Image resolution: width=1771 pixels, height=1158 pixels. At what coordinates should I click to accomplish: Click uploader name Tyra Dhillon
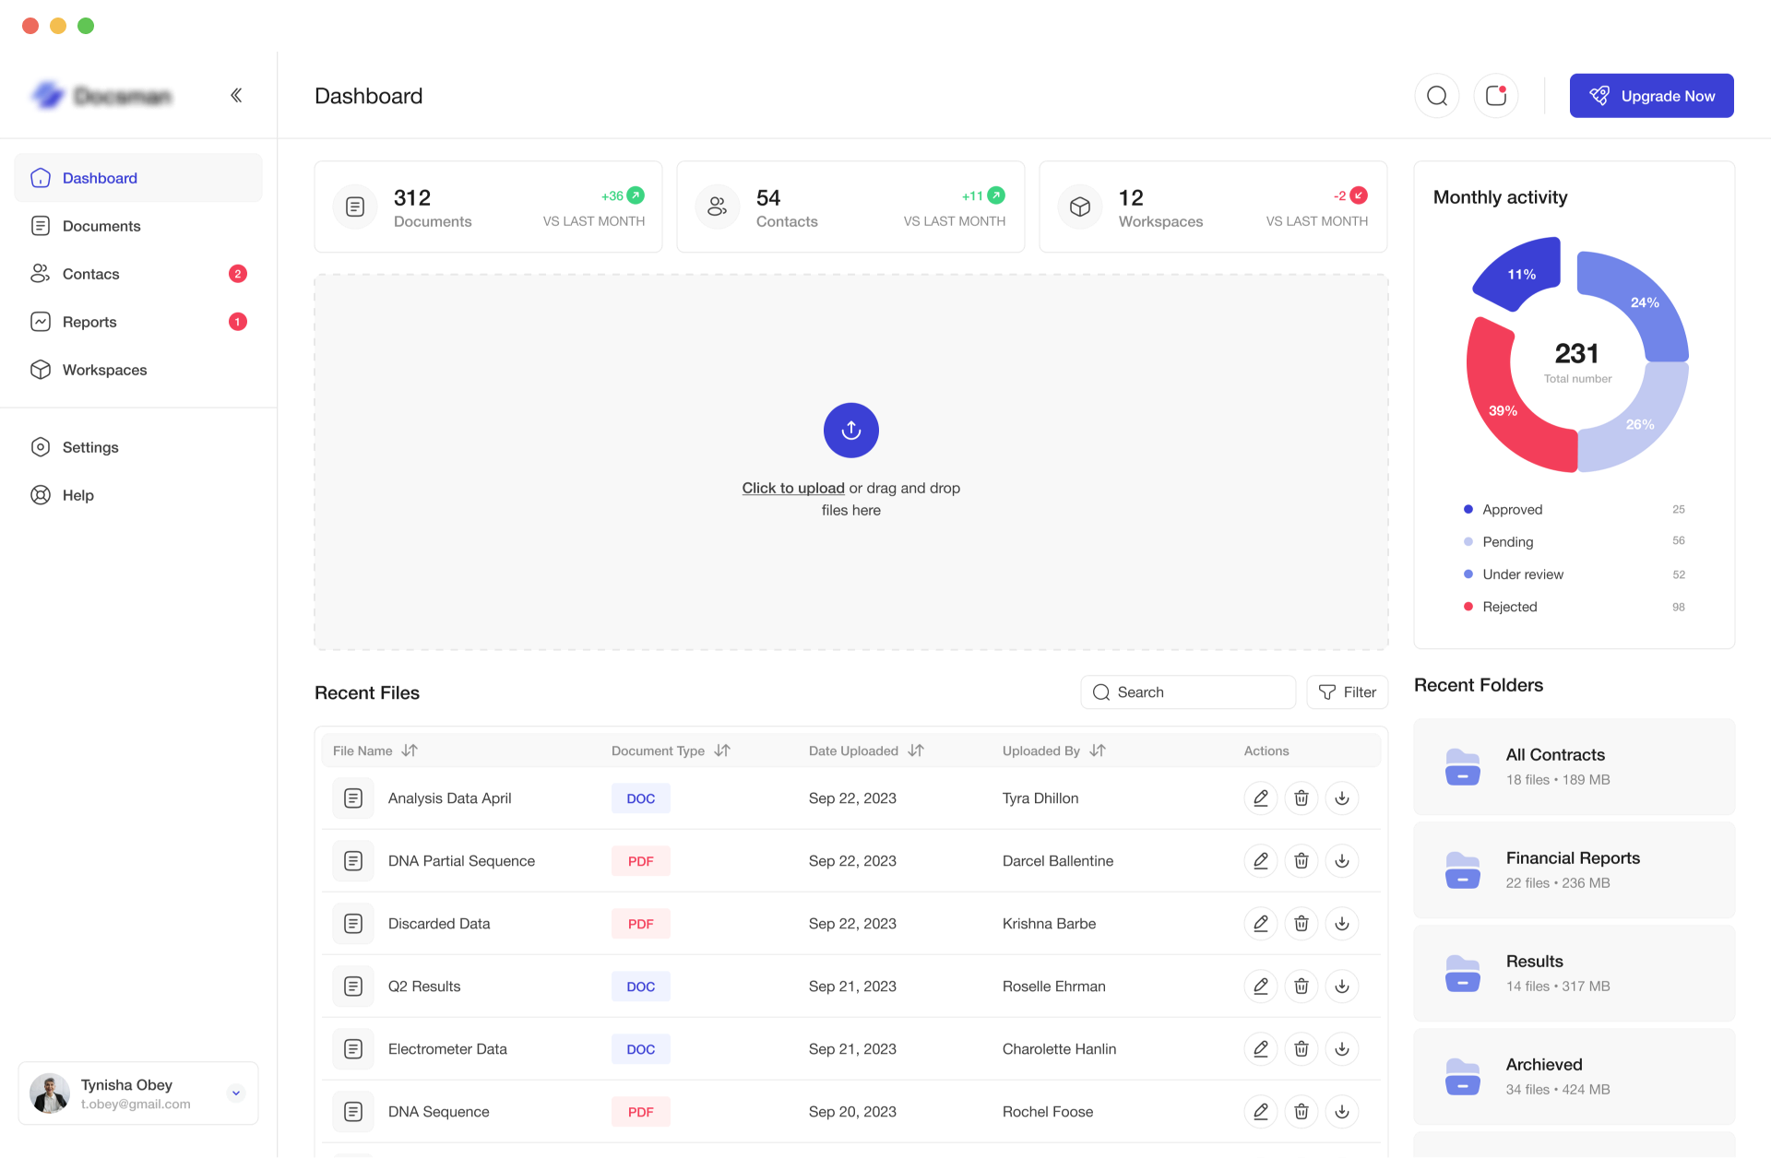tap(1040, 798)
